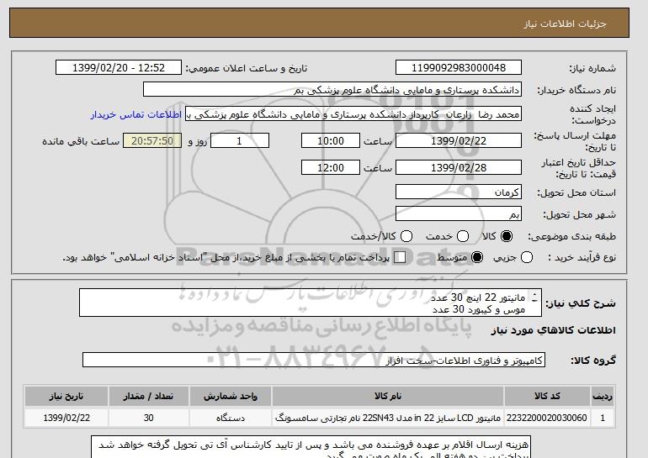Click the buyer organization name field
The image size is (648, 458).
tap(332, 90)
